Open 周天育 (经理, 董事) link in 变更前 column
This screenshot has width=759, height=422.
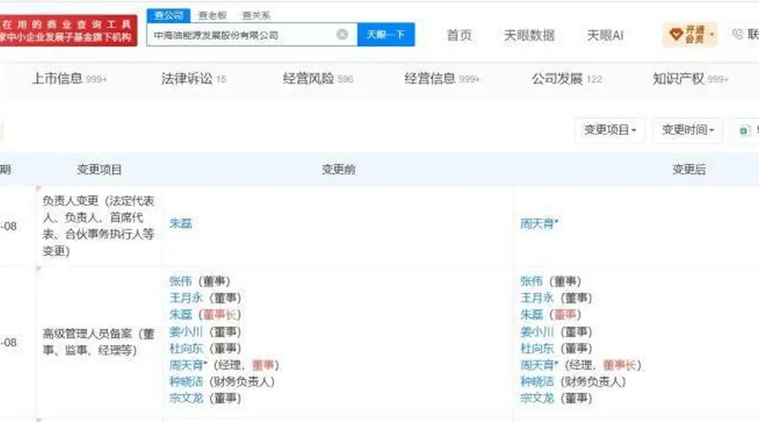pos(188,365)
